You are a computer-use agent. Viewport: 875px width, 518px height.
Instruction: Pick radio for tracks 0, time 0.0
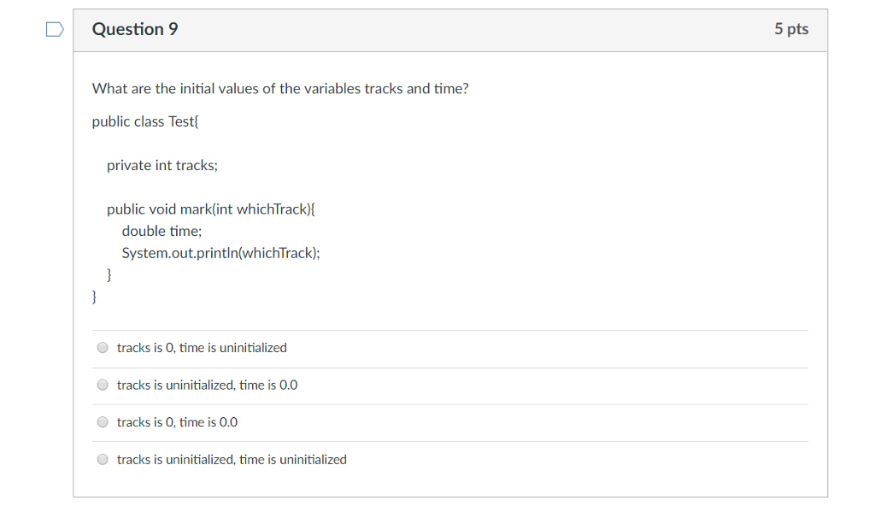click(103, 422)
